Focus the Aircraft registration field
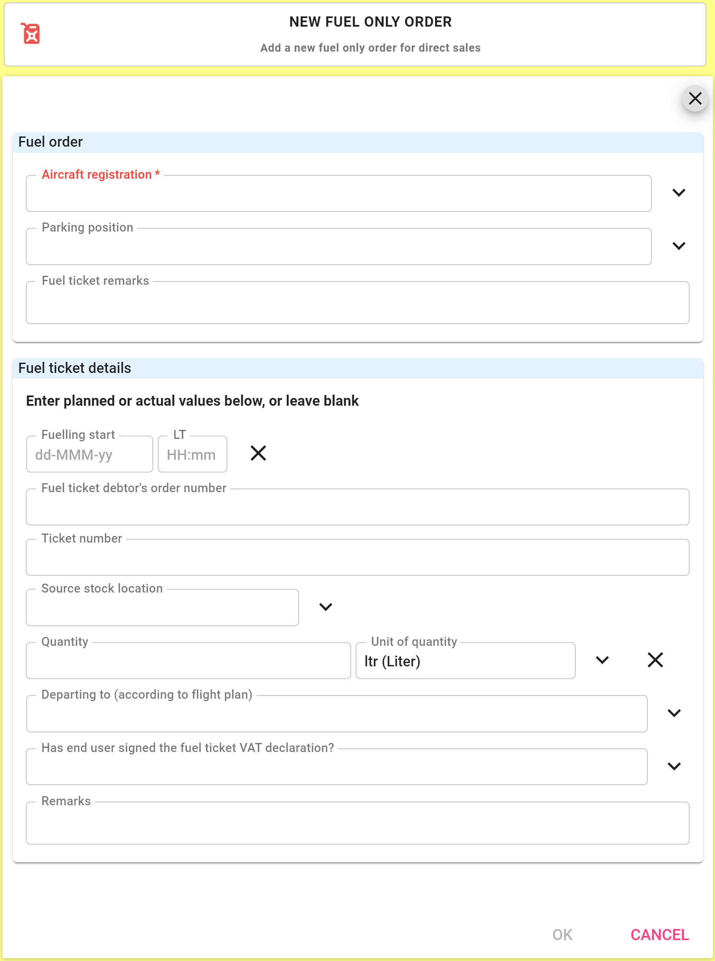715x961 pixels. [x=338, y=193]
